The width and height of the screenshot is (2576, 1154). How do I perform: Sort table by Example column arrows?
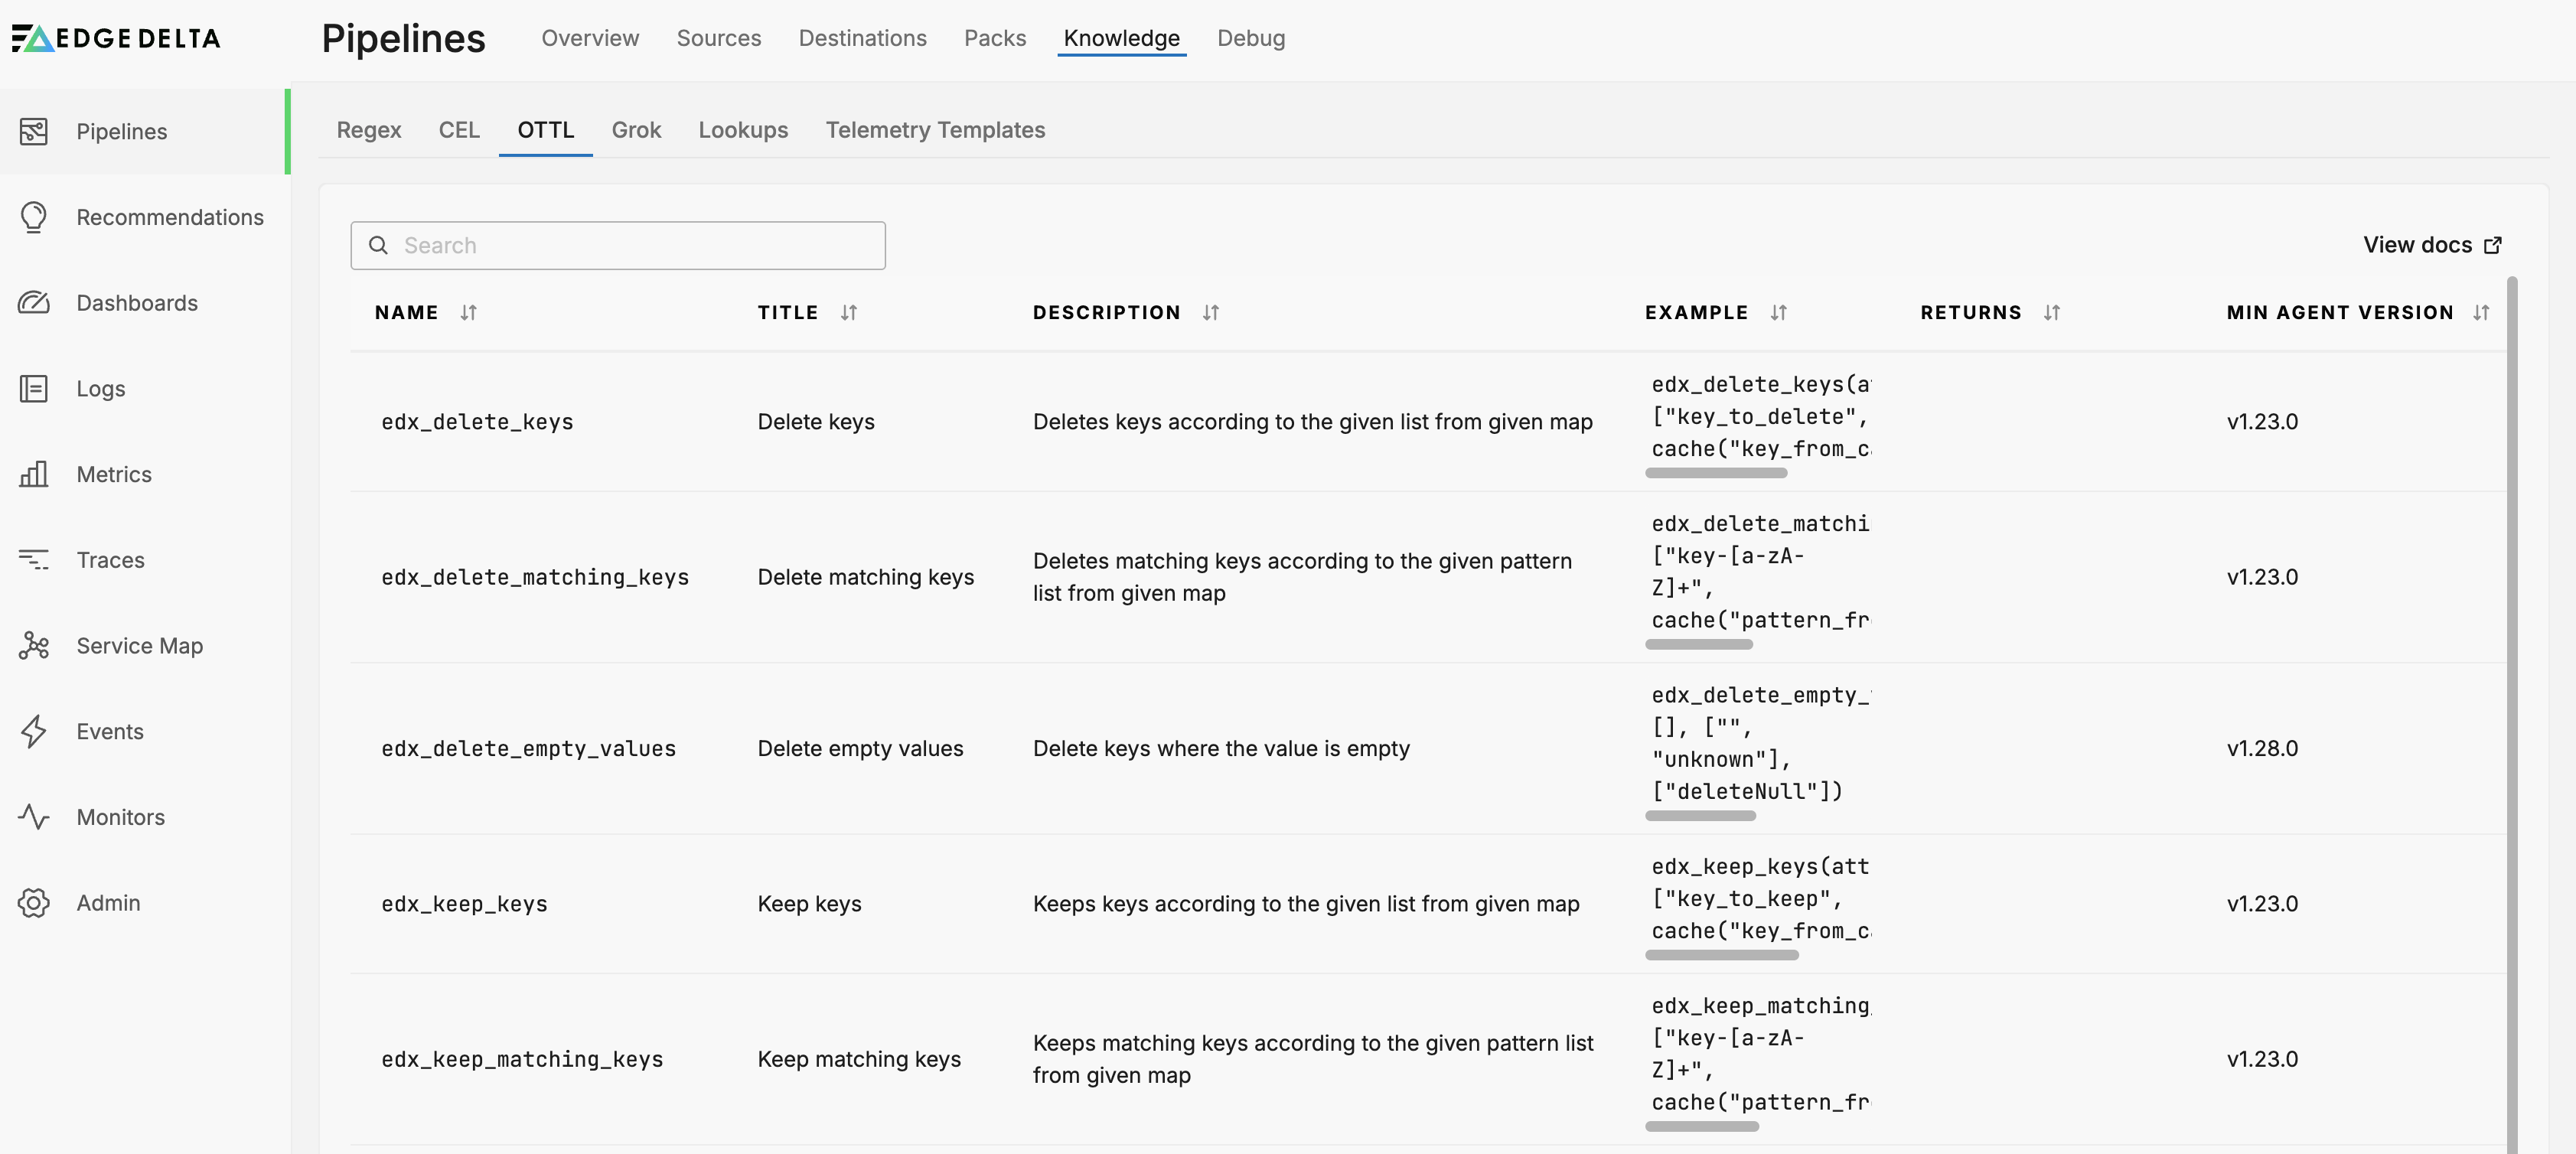tap(1778, 313)
